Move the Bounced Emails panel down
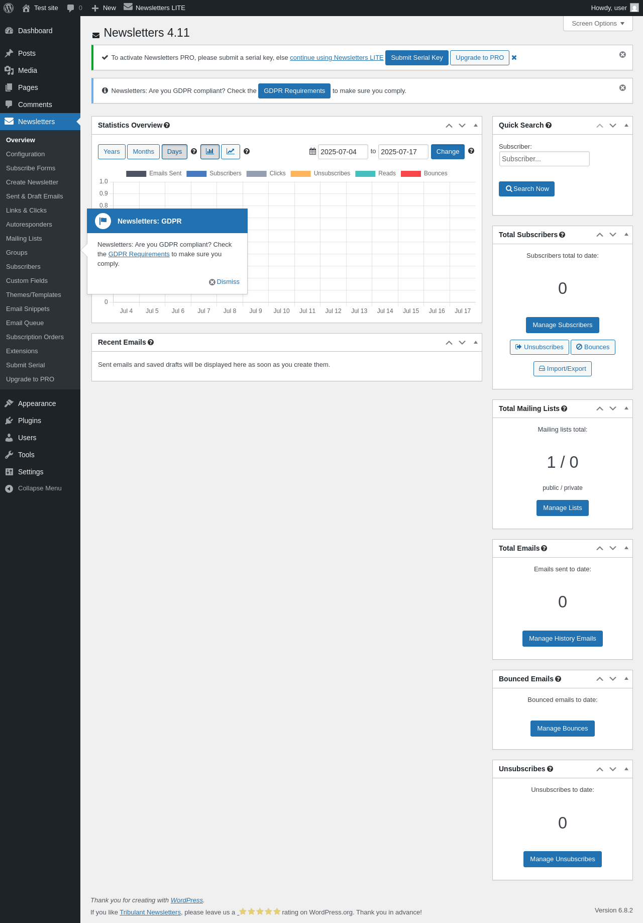This screenshot has height=923, width=643. (613, 679)
